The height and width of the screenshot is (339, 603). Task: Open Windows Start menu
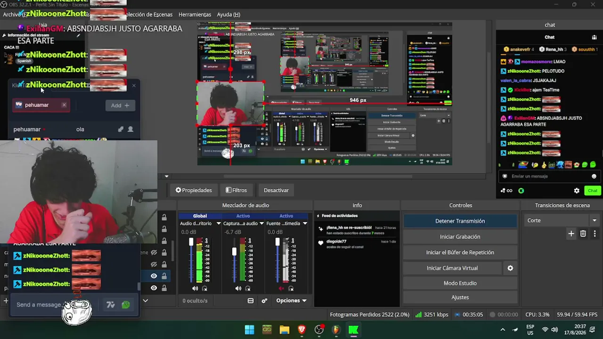coord(250,330)
